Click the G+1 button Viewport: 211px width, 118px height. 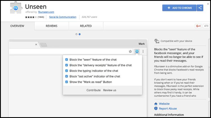[198, 26]
